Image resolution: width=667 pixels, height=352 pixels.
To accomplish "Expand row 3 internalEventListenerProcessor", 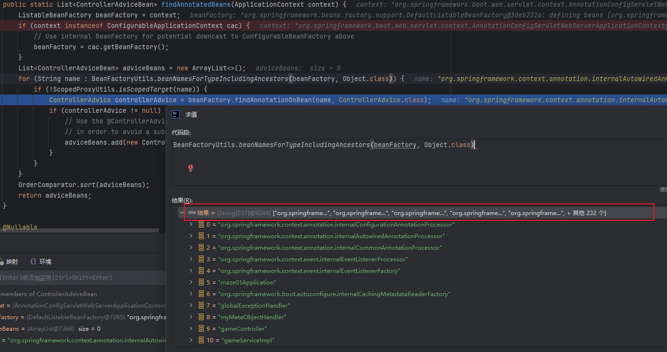I will tap(191, 259).
